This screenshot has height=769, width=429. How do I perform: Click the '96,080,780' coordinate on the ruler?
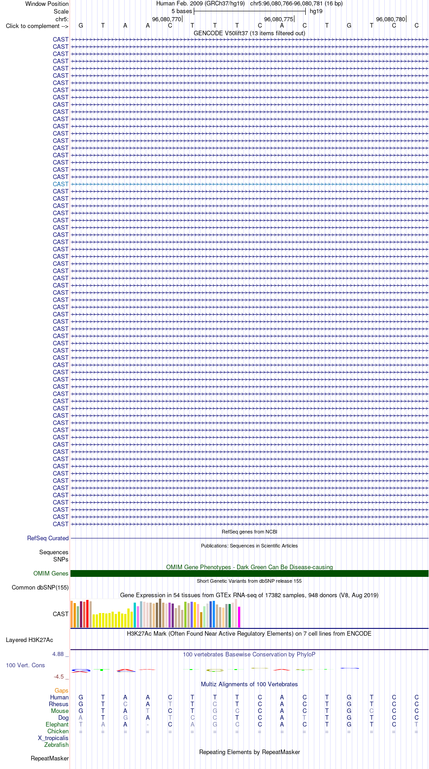pos(391,19)
